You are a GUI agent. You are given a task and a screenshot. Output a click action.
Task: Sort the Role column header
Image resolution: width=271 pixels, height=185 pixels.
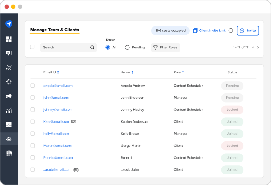click(x=179, y=72)
